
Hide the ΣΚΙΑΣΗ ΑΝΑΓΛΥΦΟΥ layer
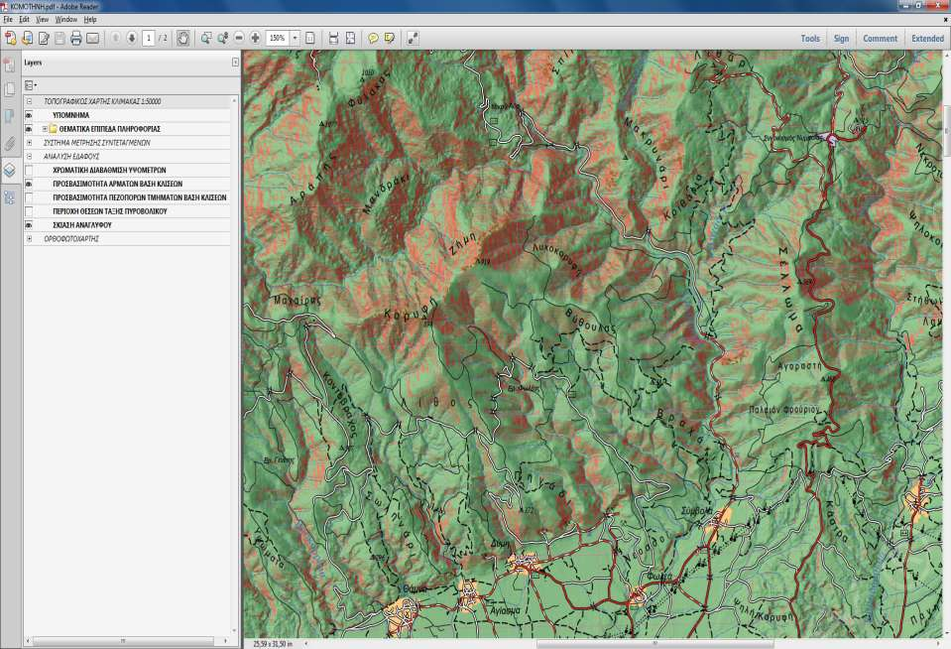[x=29, y=225]
